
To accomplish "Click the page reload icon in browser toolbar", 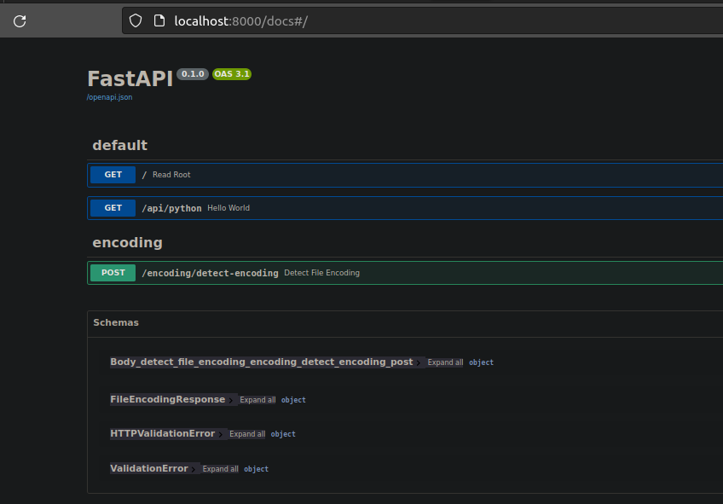I will click(19, 21).
